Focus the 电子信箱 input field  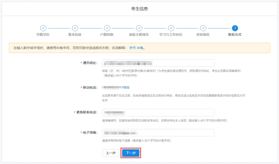(x=158, y=133)
